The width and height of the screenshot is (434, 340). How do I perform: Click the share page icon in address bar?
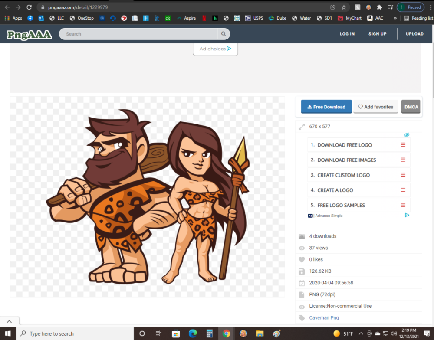332,7
